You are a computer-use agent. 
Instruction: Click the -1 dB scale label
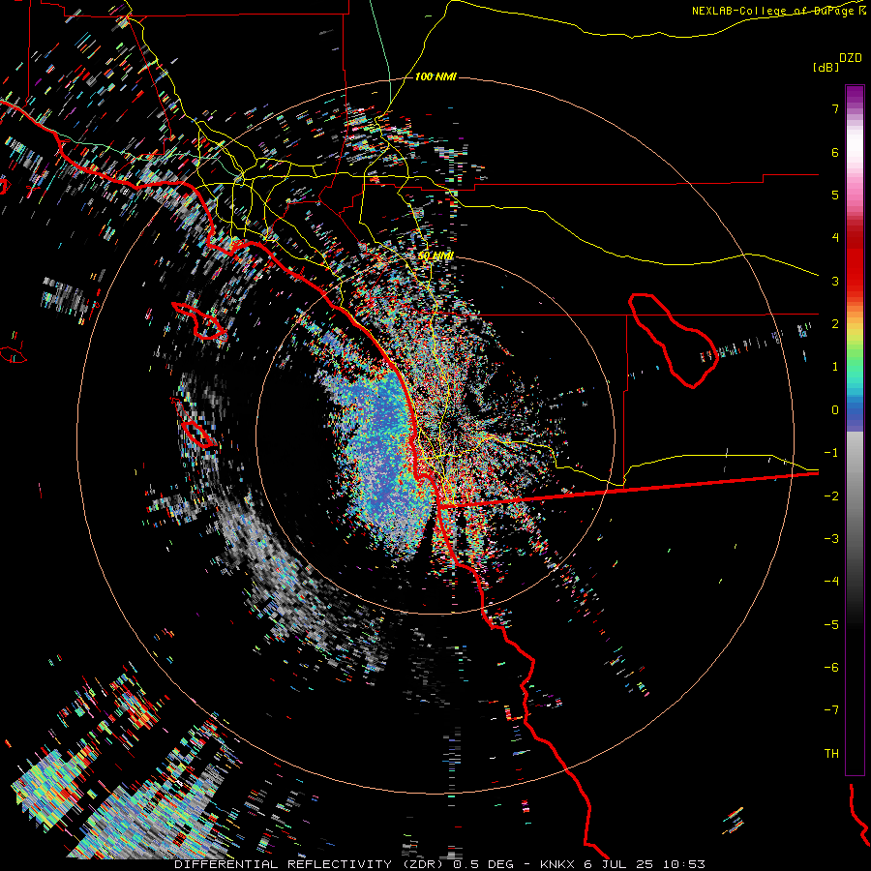pos(831,453)
